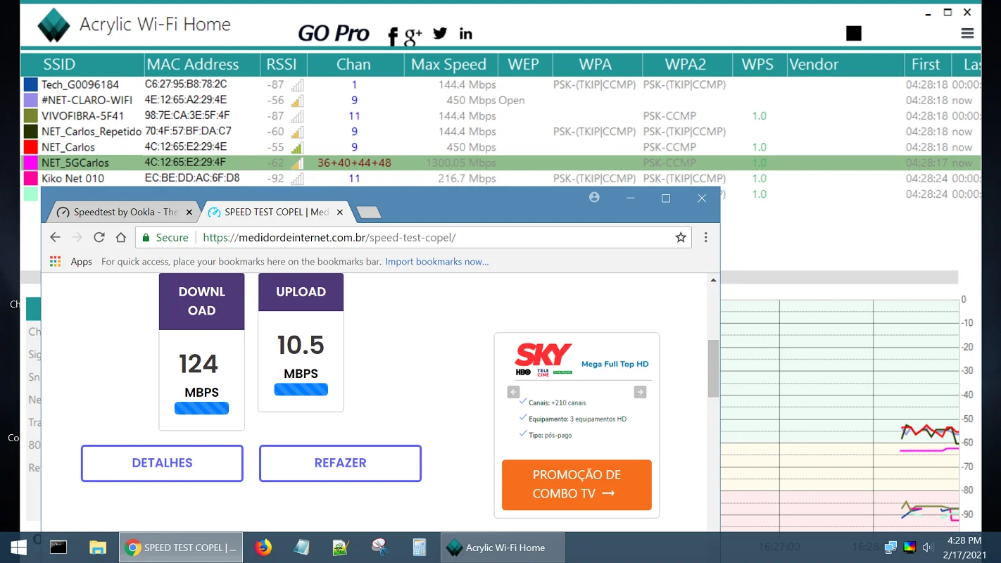Click the Tech_G0096184 blue color swatch
The image size is (1001, 563).
click(x=30, y=84)
